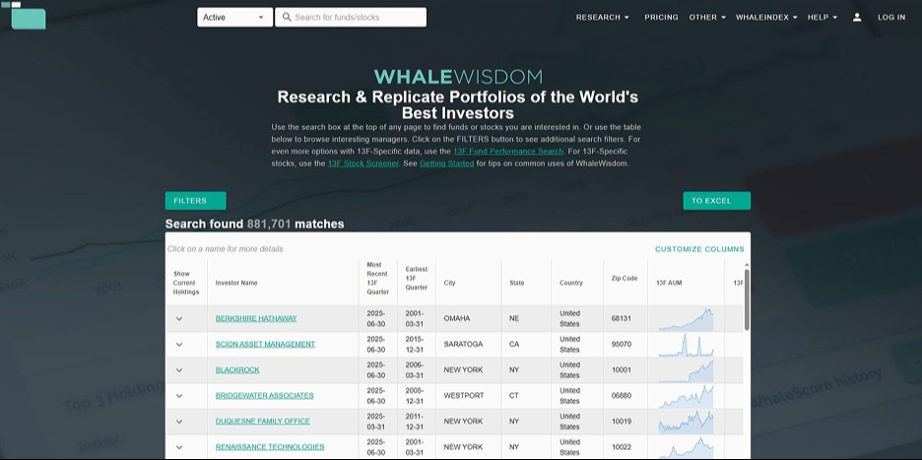This screenshot has width=922, height=460.
Task: Click the WHALEWISDOM heading logo
Action: click(x=458, y=77)
